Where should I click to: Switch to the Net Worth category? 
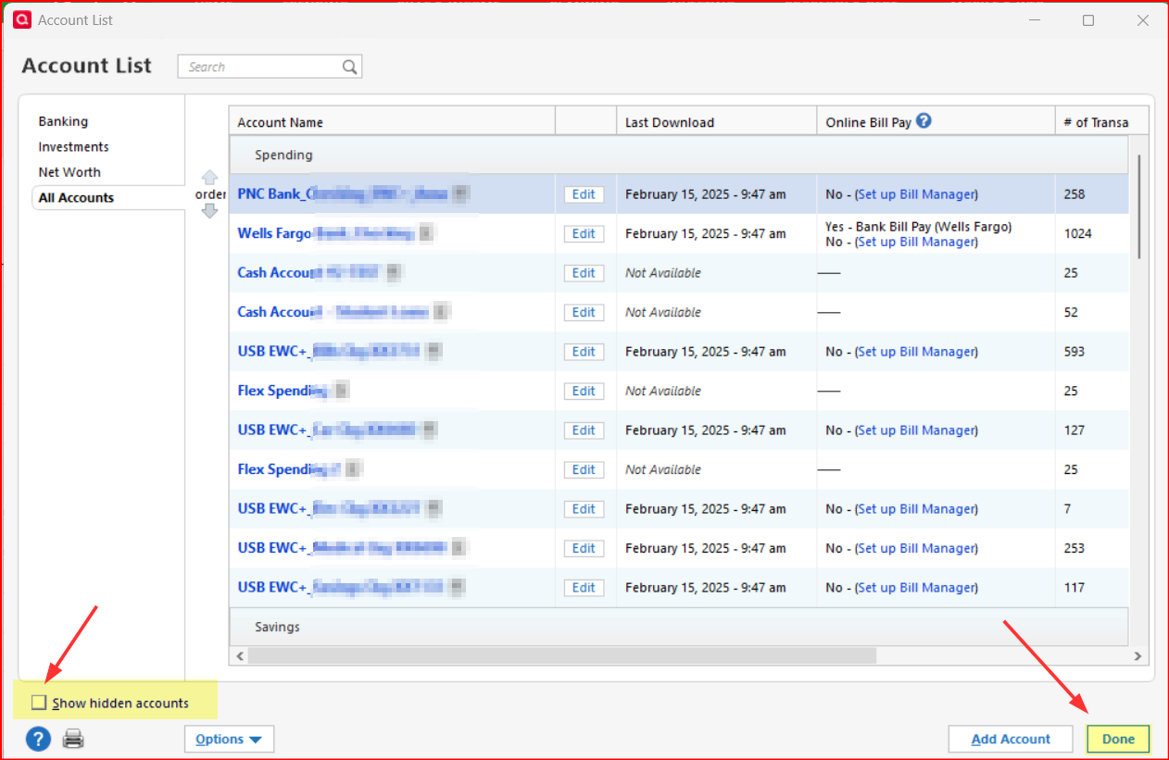pos(69,172)
